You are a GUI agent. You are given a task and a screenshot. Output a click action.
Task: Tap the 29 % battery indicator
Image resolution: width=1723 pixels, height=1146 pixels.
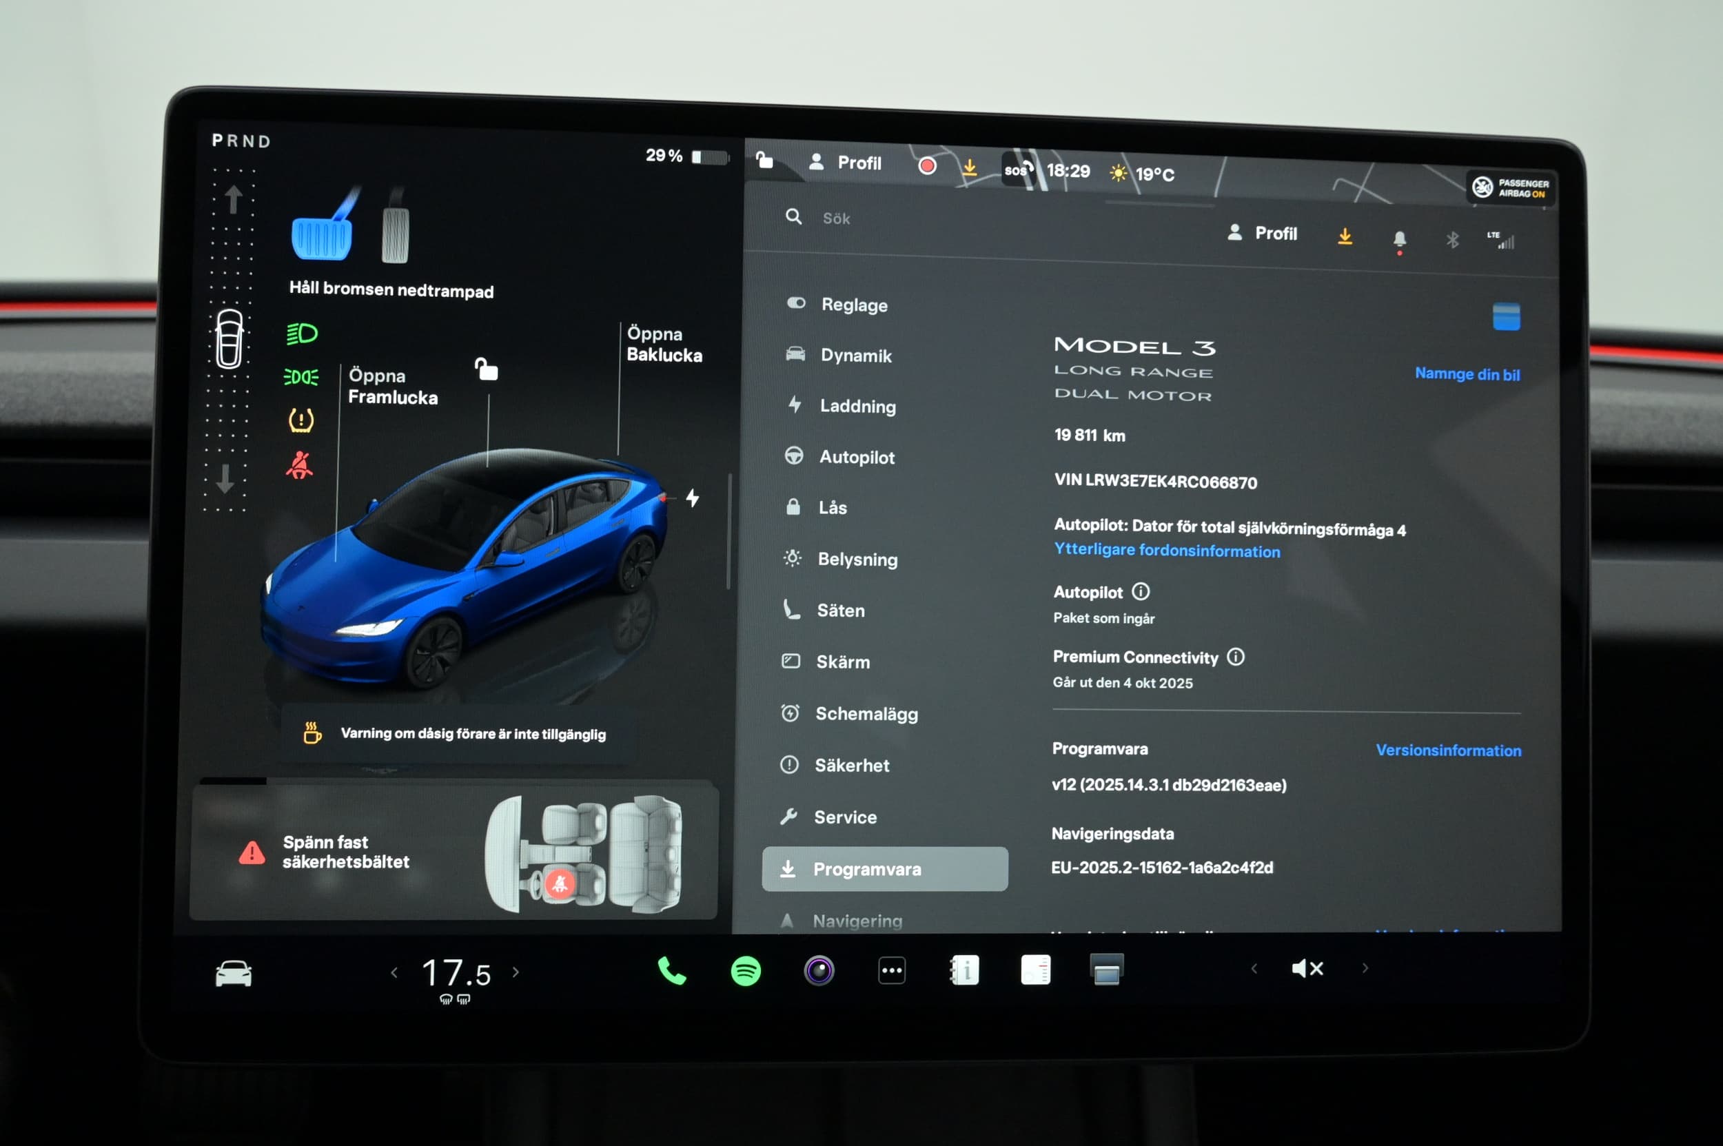click(x=687, y=156)
